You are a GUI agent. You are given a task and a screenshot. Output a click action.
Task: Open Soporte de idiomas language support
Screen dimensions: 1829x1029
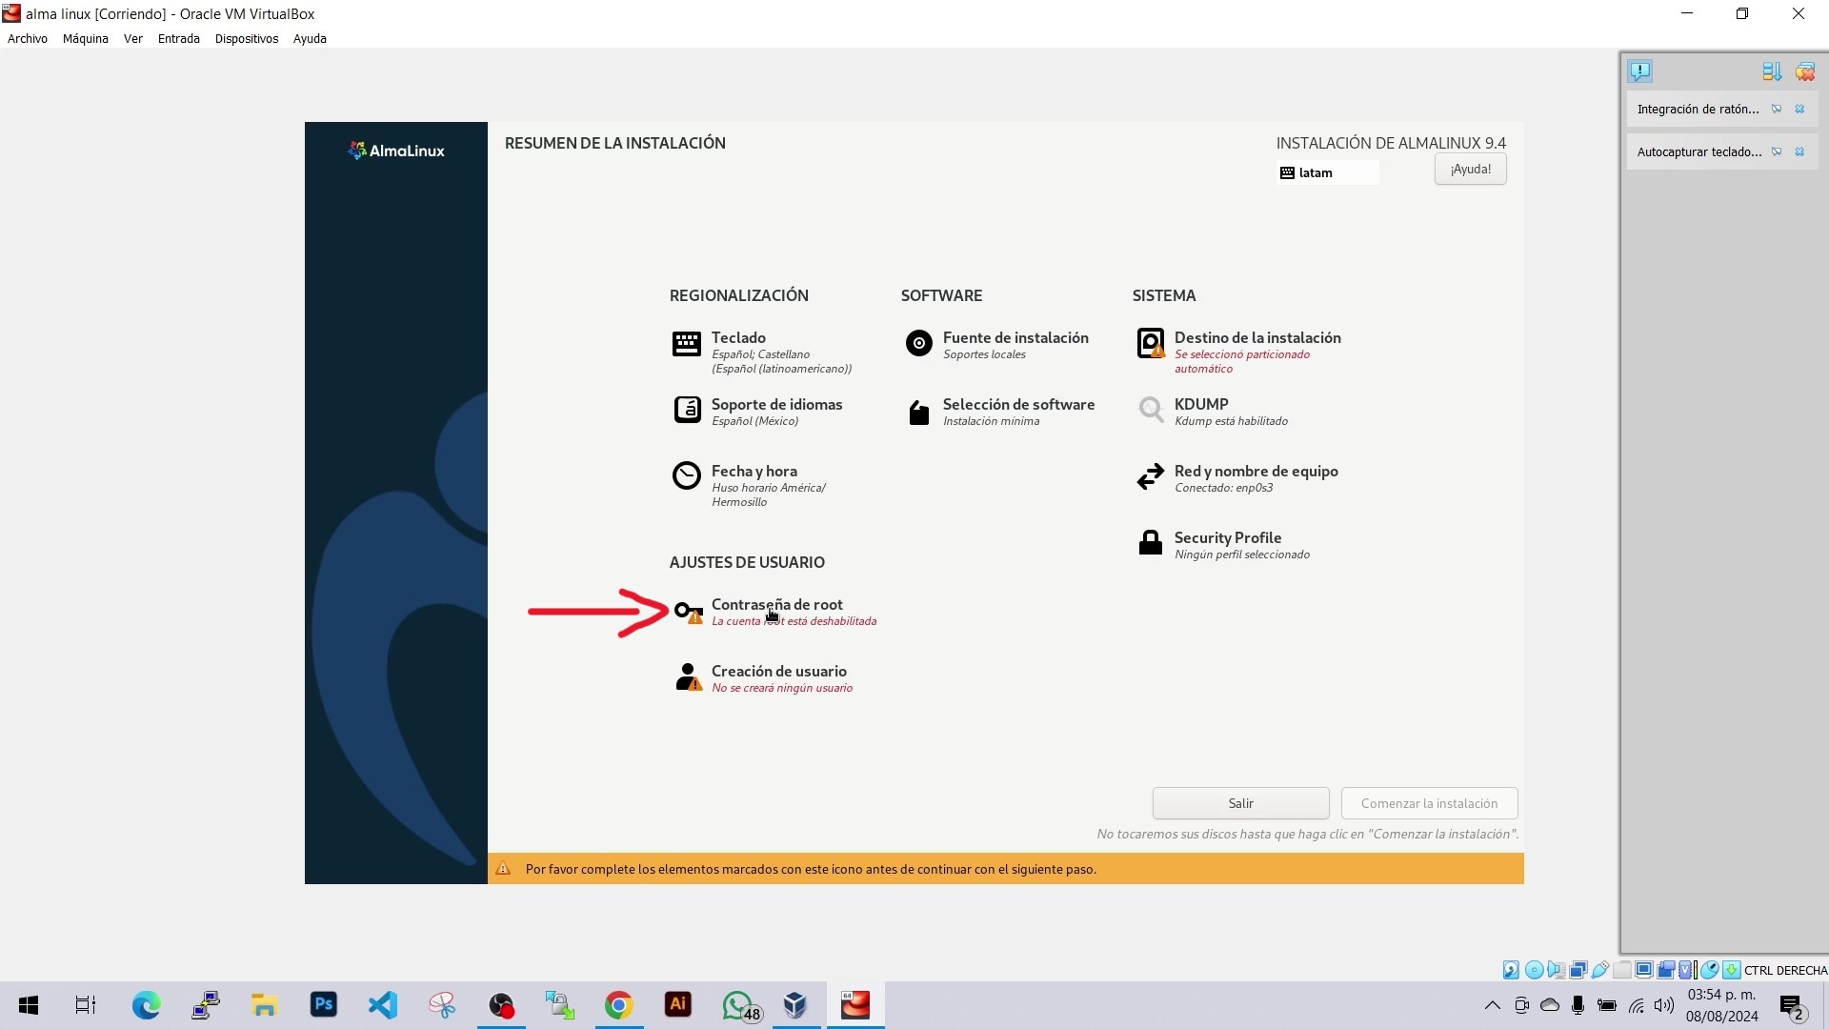point(758,412)
